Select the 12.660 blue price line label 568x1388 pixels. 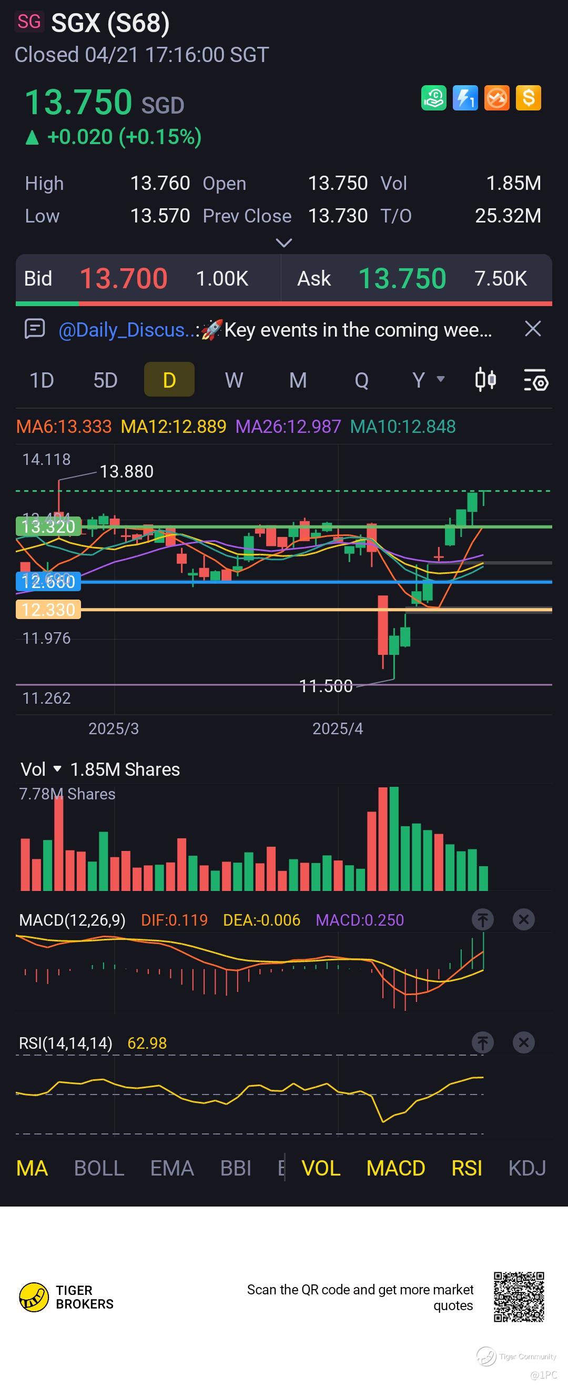pos(48,581)
